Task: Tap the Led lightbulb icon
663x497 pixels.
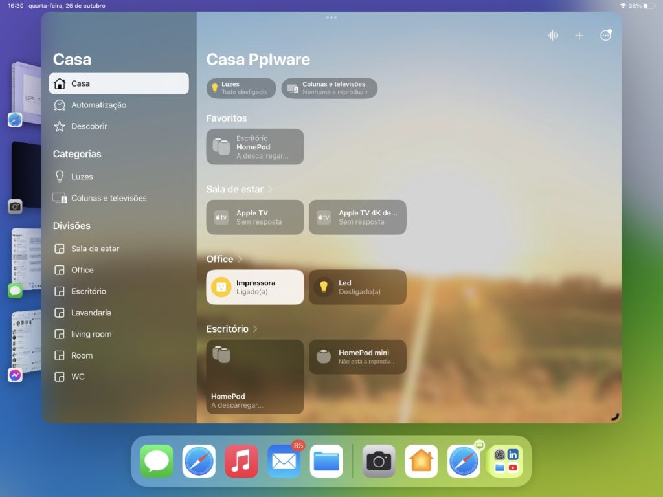Action: (324, 287)
